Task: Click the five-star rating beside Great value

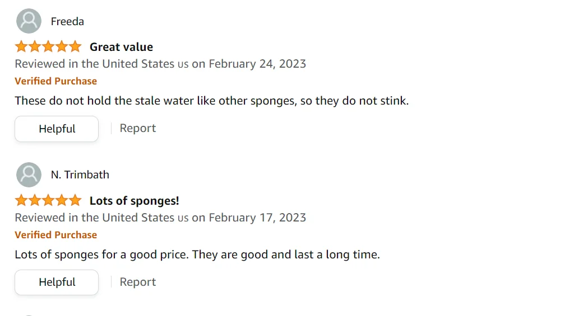Action: pyautogui.click(x=48, y=46)
